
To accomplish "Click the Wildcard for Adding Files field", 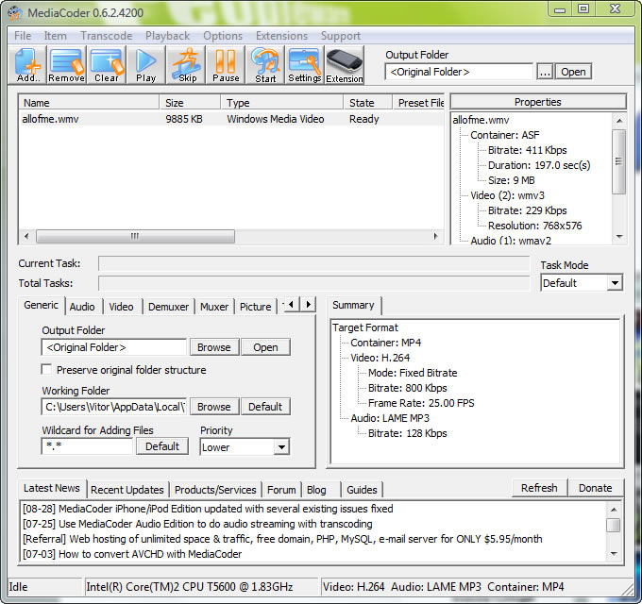I will [x=87, y=446].
